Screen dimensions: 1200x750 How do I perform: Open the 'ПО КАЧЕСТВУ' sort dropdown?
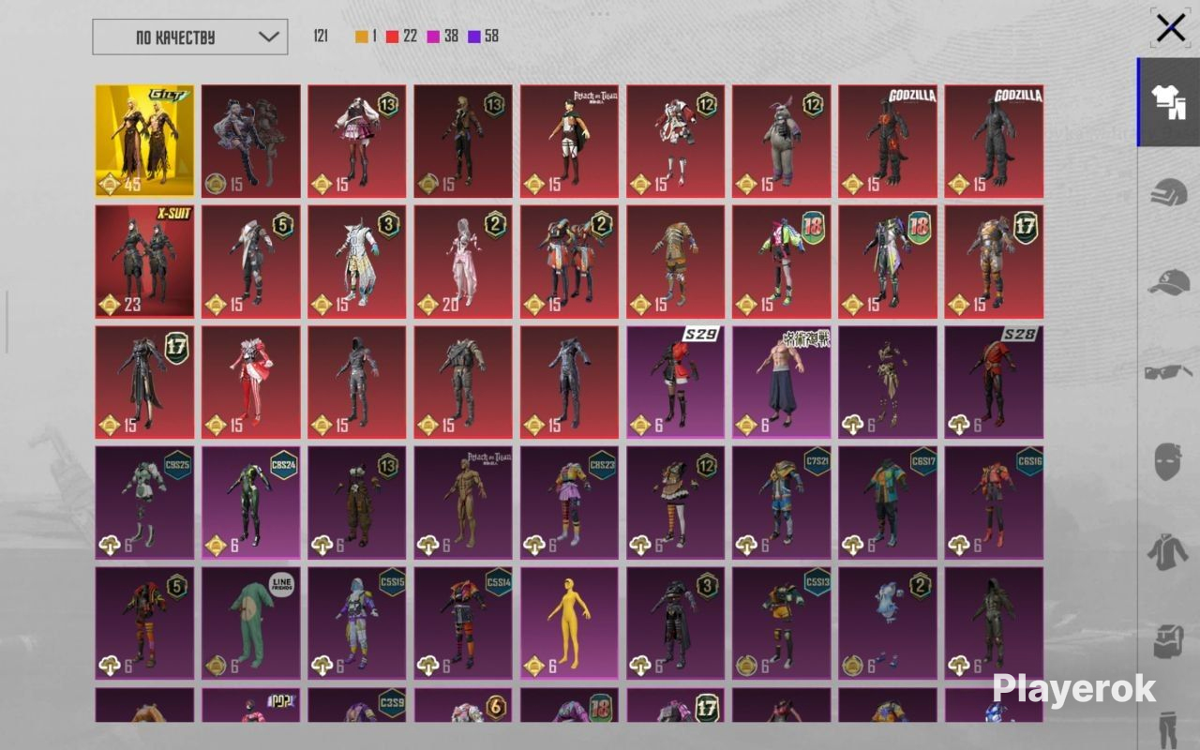(x=189, y=37)
